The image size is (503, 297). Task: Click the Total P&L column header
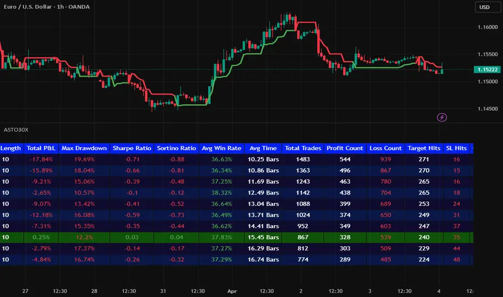[x=41, y=148]
